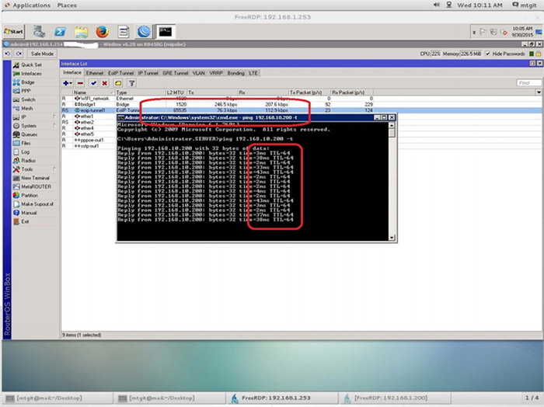Viewport: 544px width, 407px height.
Task: Launch Firefox from taskbar
Action: tap(102, 32)
